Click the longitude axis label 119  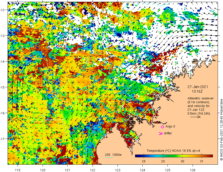[x=18, y=170]
